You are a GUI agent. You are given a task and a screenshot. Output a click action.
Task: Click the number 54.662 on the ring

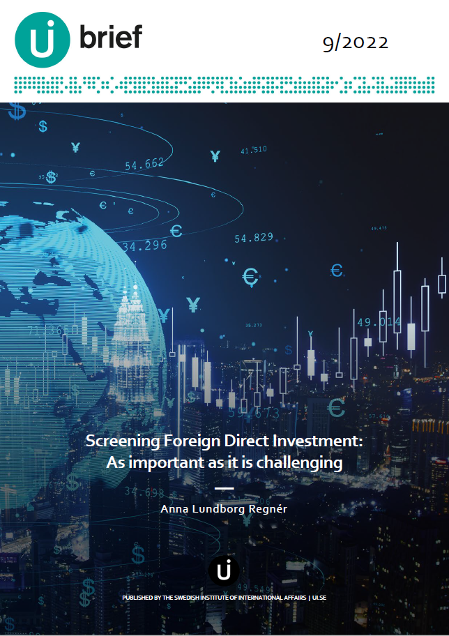(144, 164)
